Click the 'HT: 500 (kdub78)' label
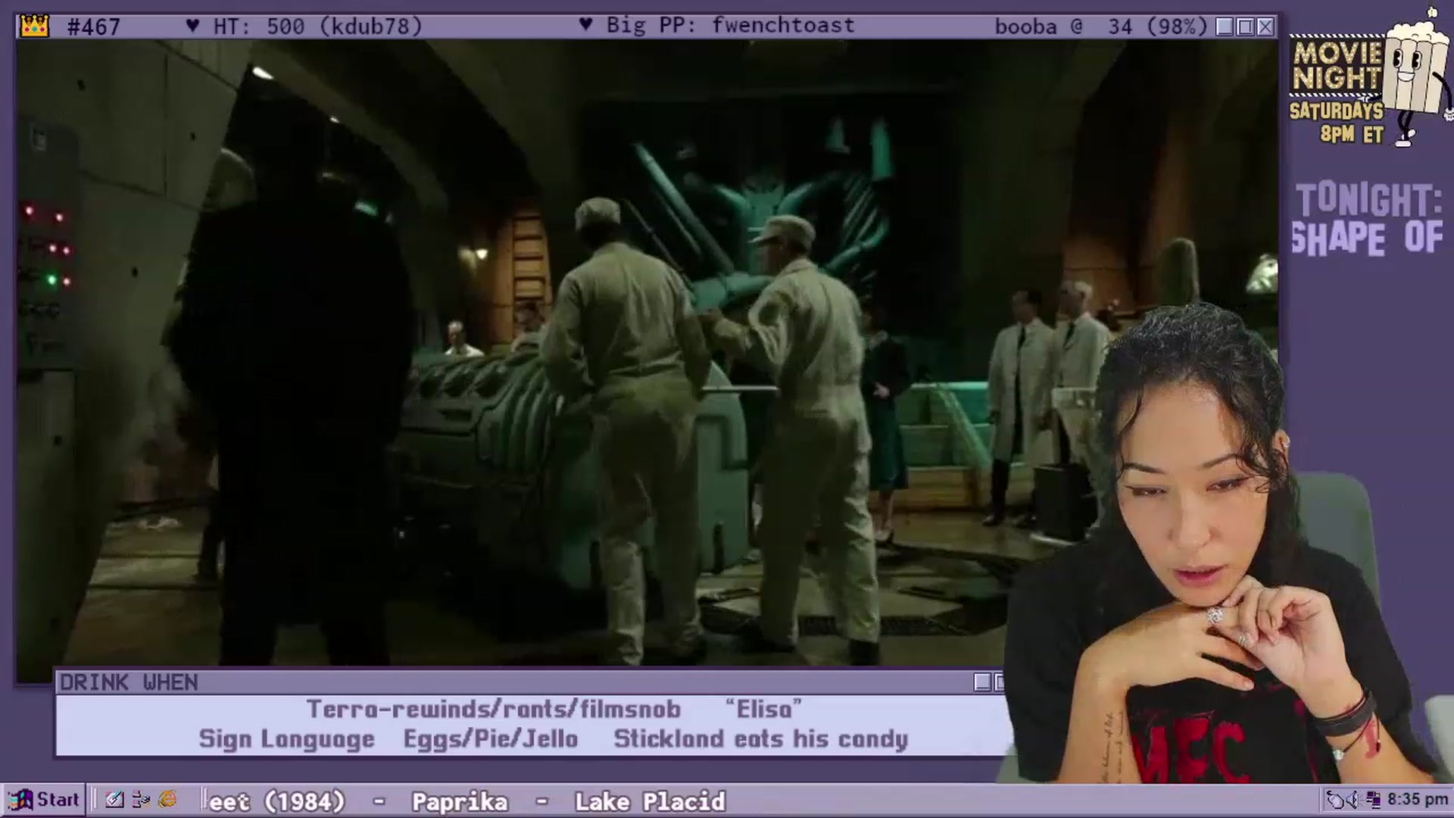This screenshot has width=1454, height=818. [x=304, y=27]
